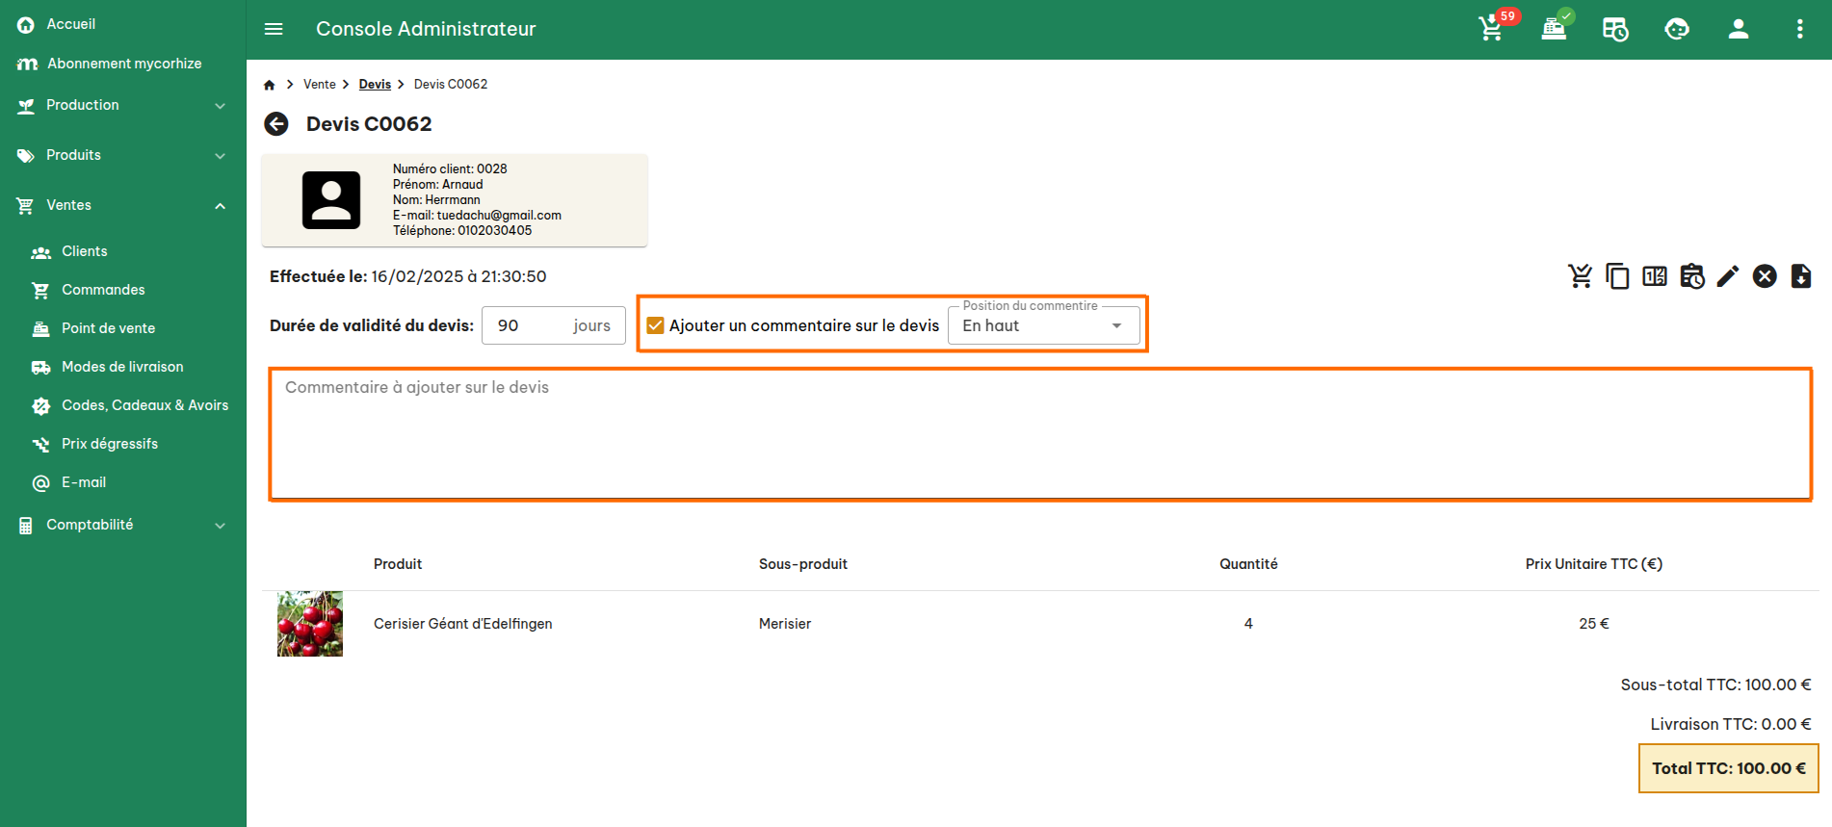Open the support agent icon in header
1832x827 pixels.
(x=1677, y=29)
